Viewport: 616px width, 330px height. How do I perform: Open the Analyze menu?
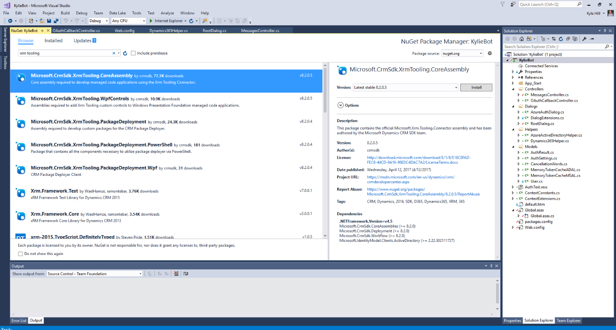tap(167, 13)
